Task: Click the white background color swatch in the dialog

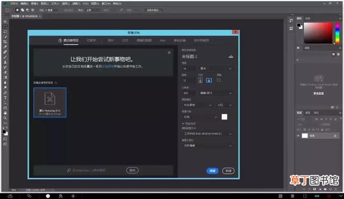Action: tap(224, 117)
